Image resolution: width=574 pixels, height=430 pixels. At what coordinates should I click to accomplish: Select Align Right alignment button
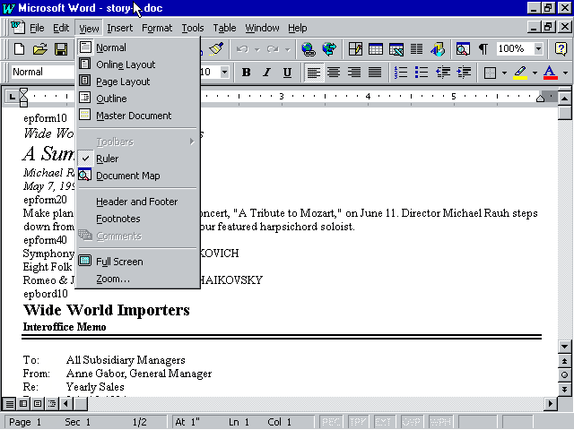click(x=354, y=72)
